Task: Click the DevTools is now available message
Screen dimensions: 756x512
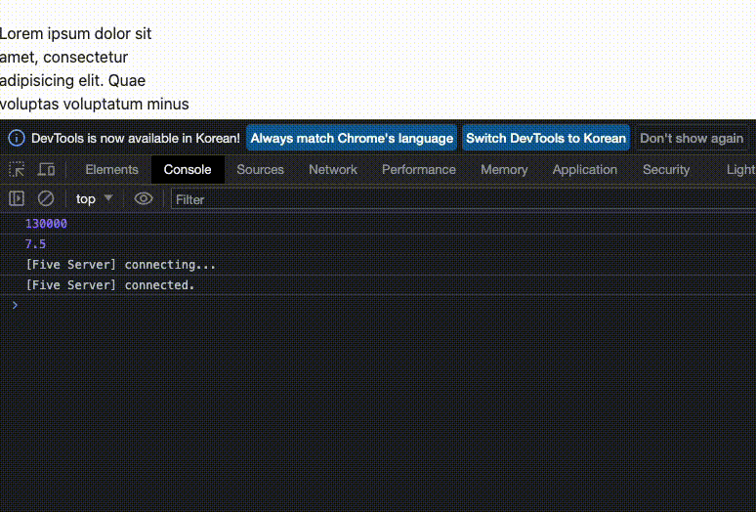Action: point(136,139)
